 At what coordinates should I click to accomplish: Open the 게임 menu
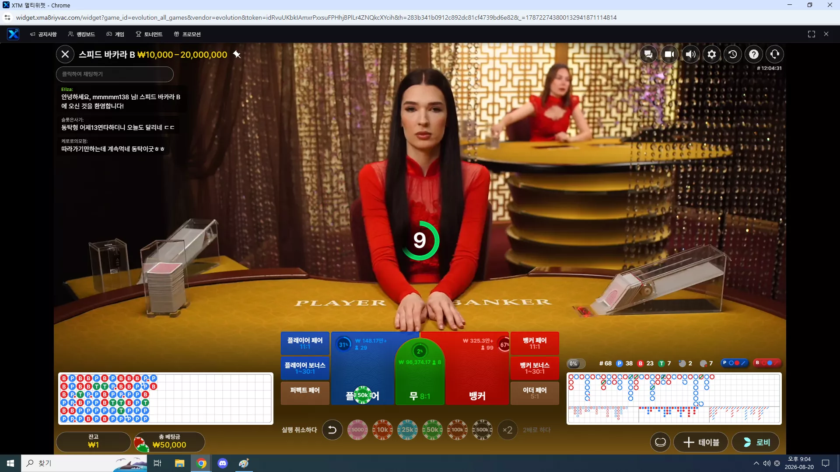(x=115, y=34)
